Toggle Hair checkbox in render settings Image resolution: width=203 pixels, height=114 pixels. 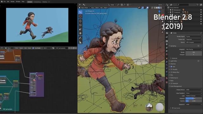tap(171, 66)
